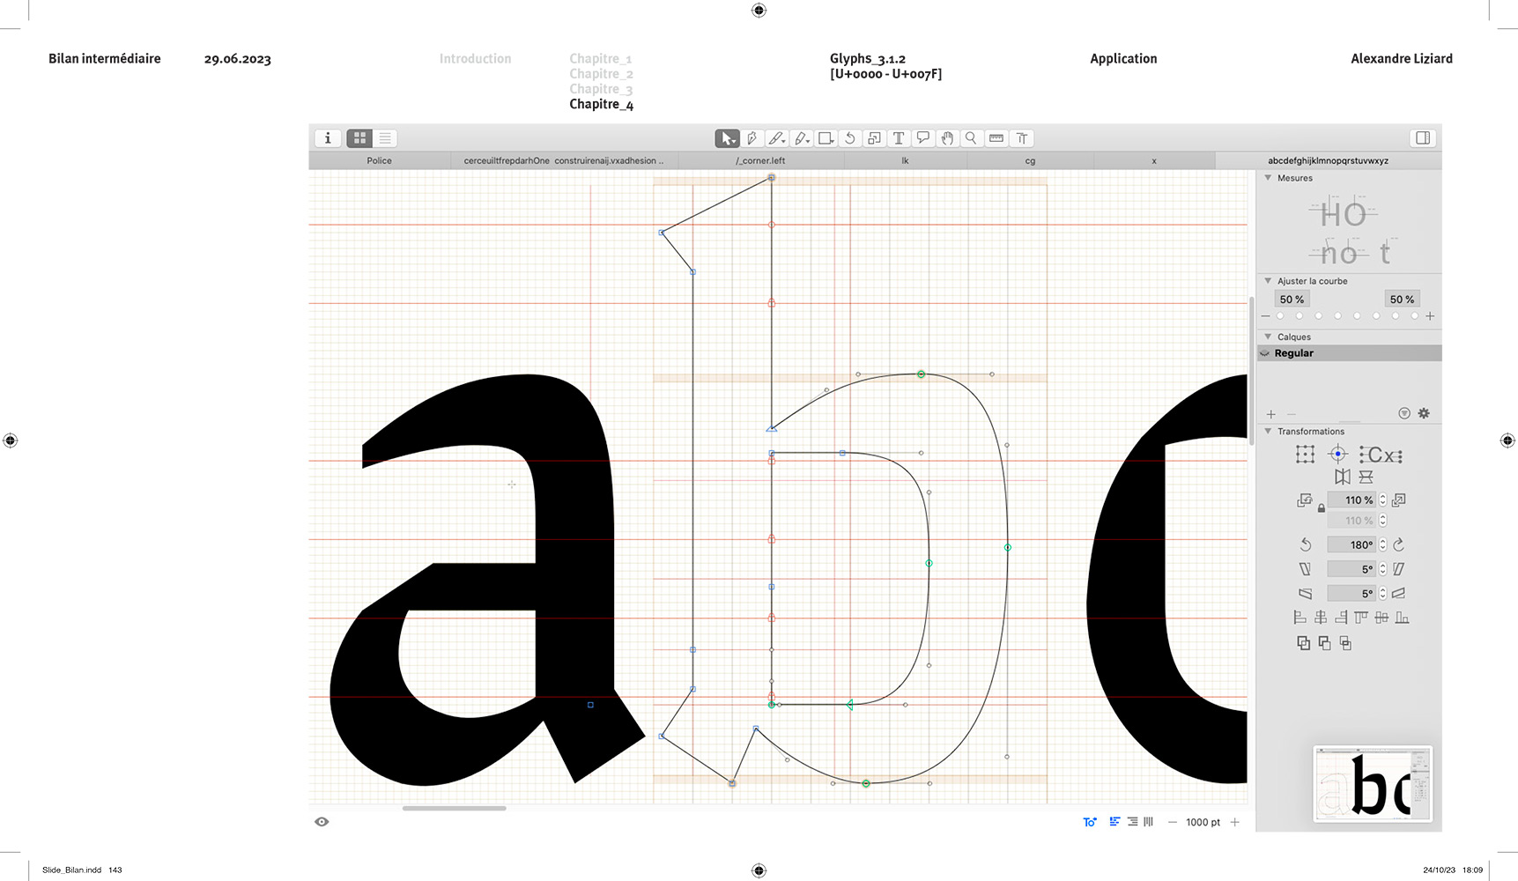
Task: Click the horizontal scrollbar under canvas
Action: pyautogui.click(x=454, y=808)
